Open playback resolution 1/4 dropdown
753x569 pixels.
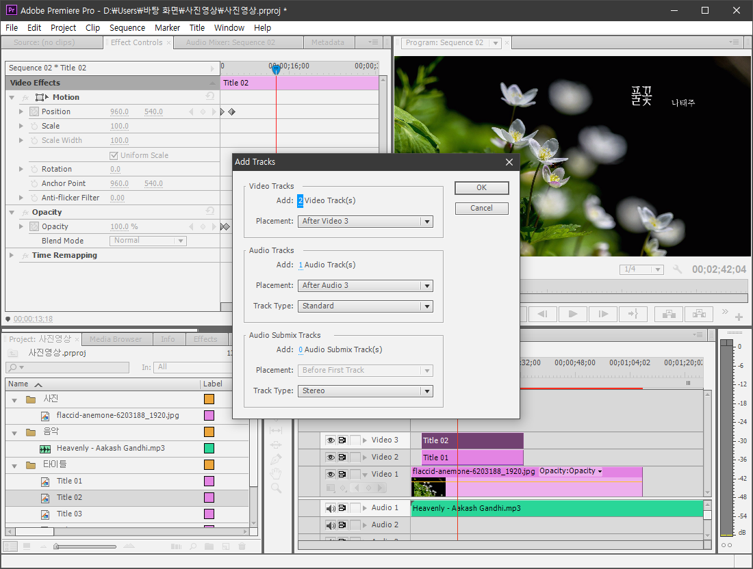pos(641,269)
